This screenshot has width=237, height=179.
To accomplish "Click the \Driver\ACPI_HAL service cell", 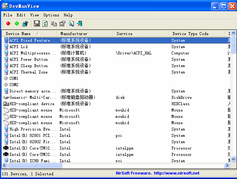I will (x=134, y=53).
